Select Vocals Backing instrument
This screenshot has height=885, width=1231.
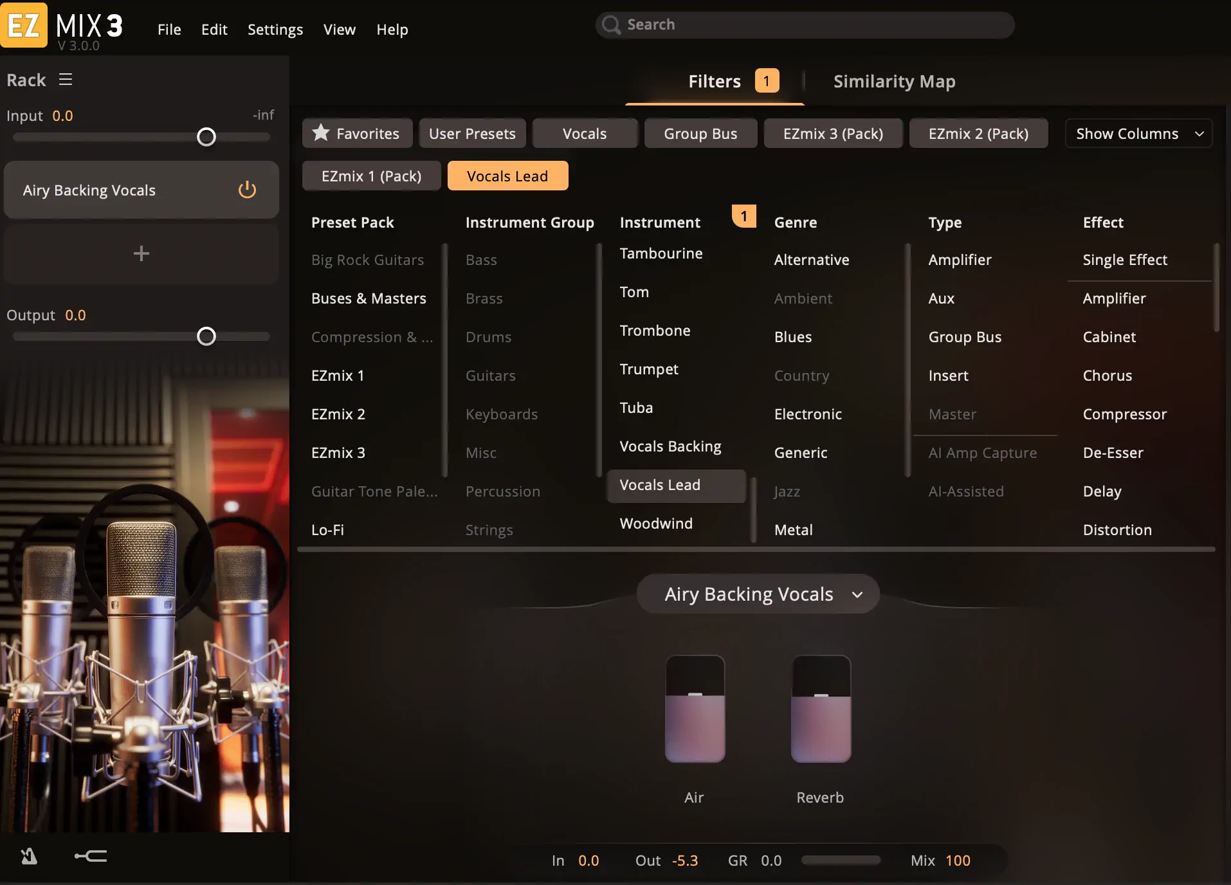point(670,446)
